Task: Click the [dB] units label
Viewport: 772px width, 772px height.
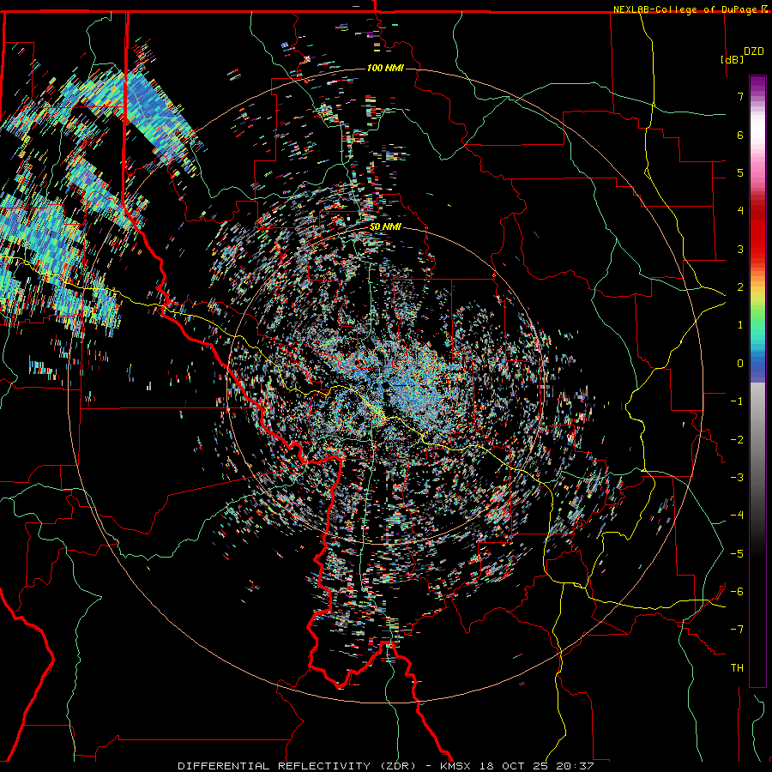Action: tap(732, 59)
